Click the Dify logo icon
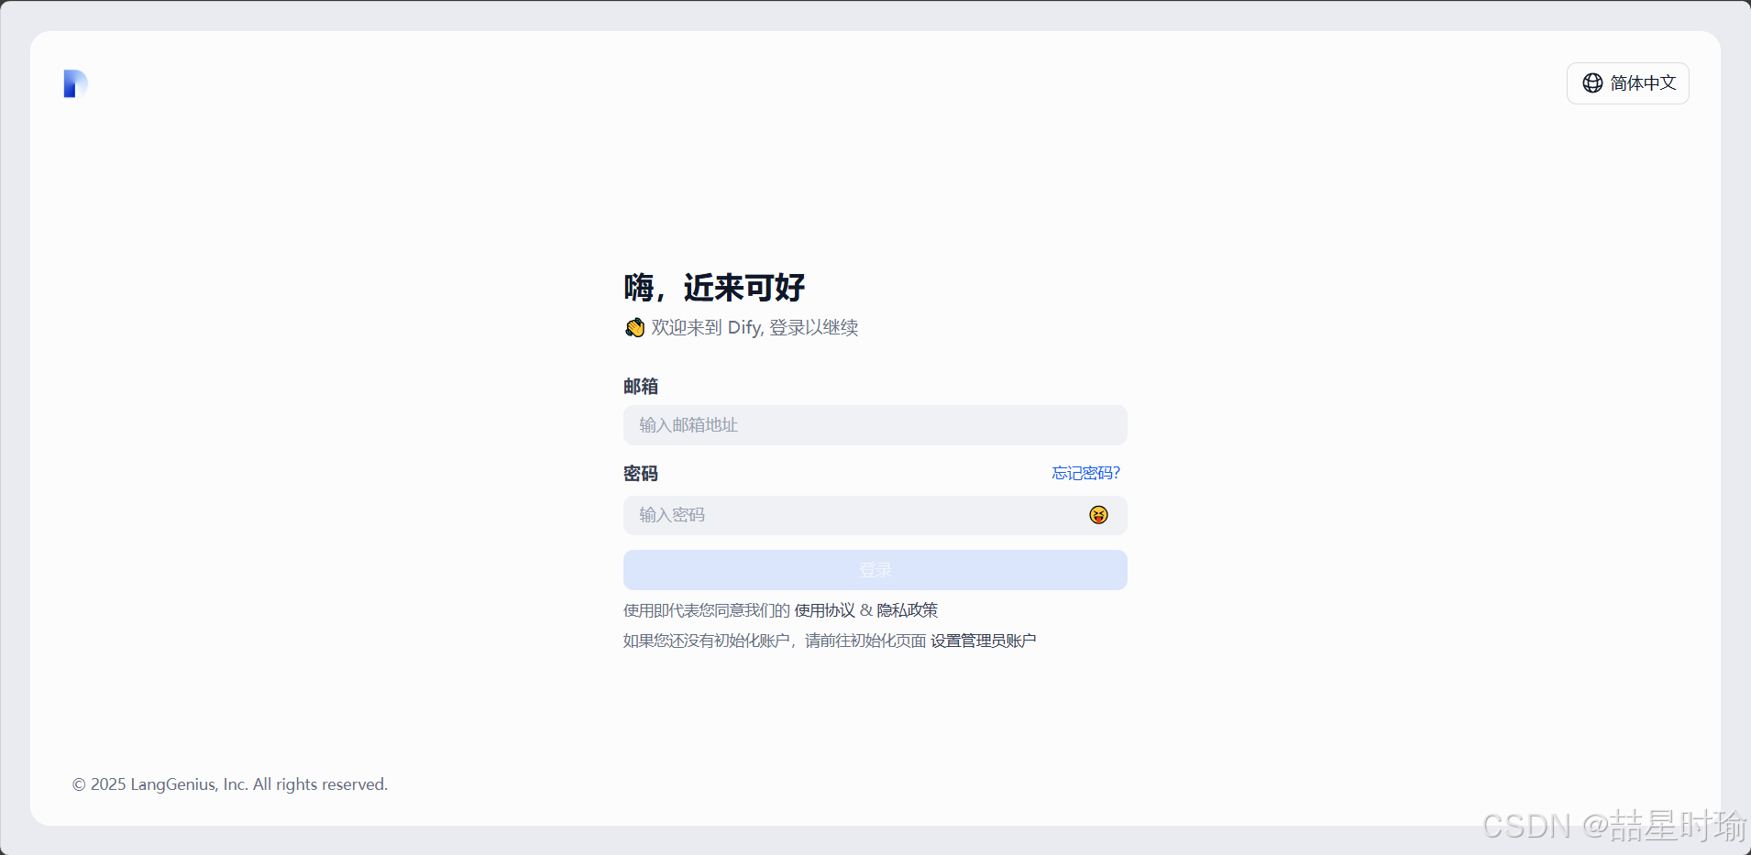The image size is (1751, 855). click(x=75, y=83)
